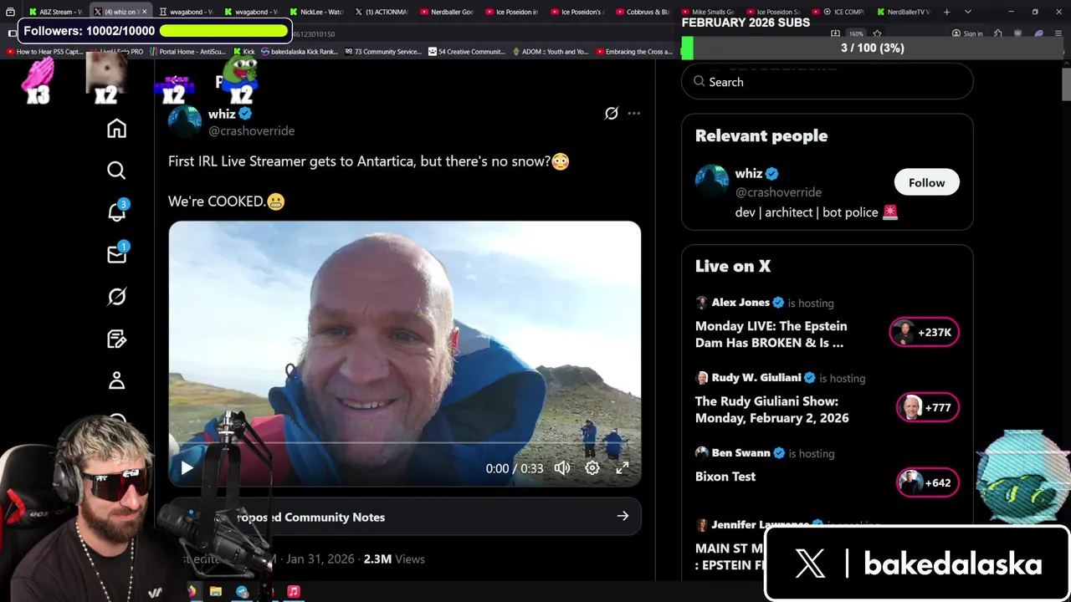Open the compose/lists notepad icon in sidebar
This screenshot has width=1071, height=602.
tap(116, 339)
